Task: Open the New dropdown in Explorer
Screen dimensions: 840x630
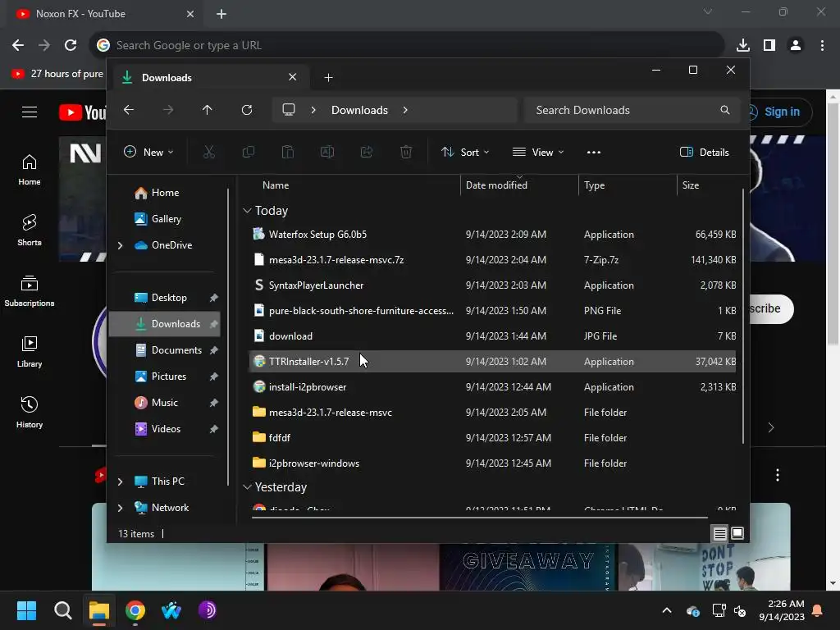Action: 148,152
